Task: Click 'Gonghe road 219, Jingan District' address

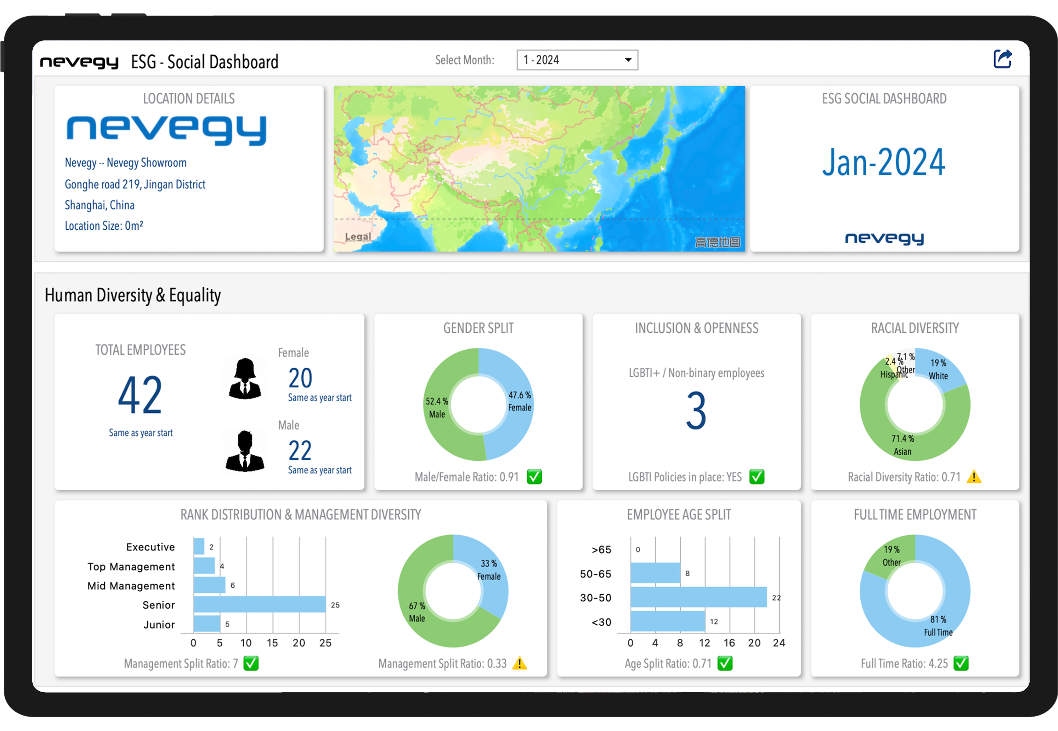Action: click(135, 185)
